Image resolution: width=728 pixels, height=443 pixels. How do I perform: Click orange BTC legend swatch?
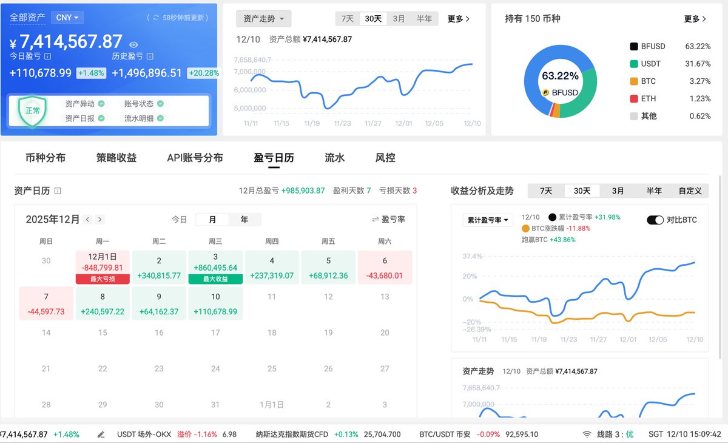pyautogui.click(x=634, y=81)
